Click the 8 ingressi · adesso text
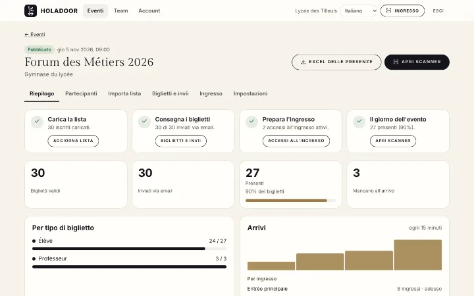Viewport: 474px width, 296px height. [x=419, y=289]
